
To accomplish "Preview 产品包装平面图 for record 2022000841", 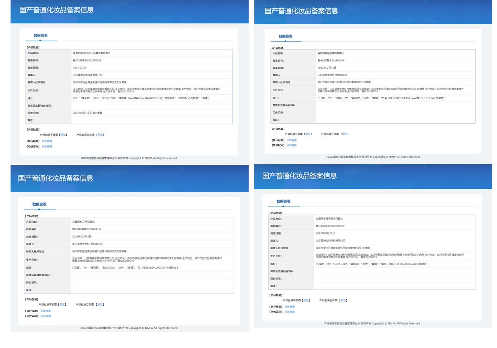I will point(308,134).
